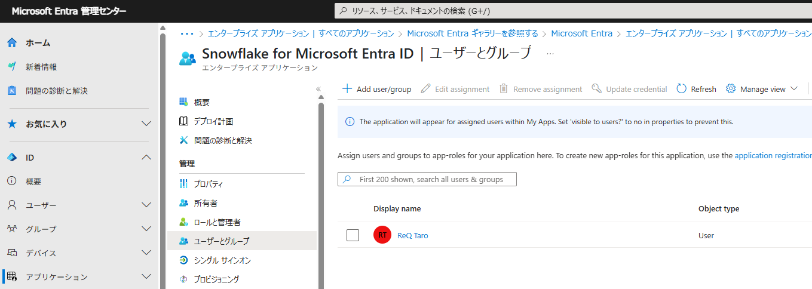Expand the お気に入り section chevron
Screen dimensions: 812x289
(146, 124)
